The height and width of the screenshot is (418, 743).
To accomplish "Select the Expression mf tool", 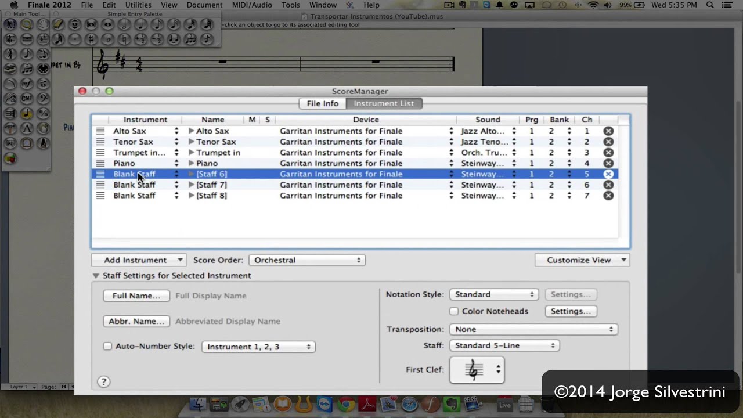I will (x=27, y=84).
